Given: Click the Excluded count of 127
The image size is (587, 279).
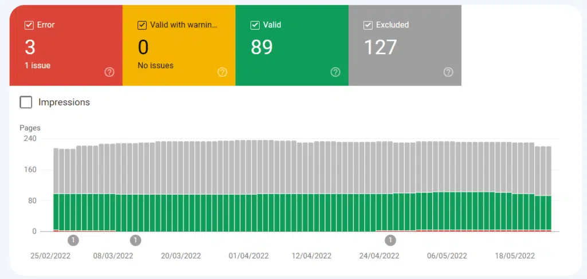Looking at the screenshot, I should click(381, 46).
